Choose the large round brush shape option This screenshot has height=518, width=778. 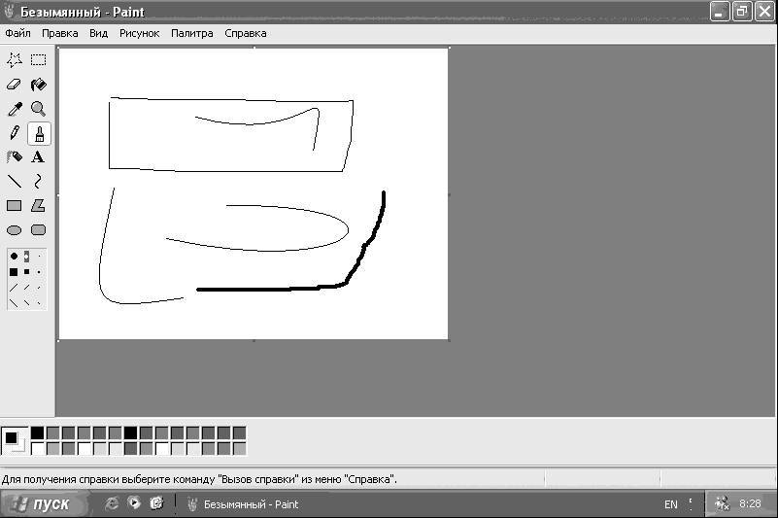tap(14, 257)
